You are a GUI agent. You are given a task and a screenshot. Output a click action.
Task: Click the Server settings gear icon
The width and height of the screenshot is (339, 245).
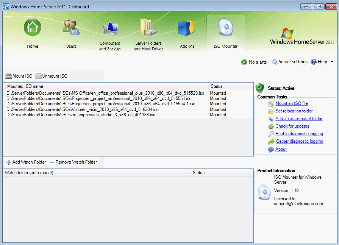(274, 62)
